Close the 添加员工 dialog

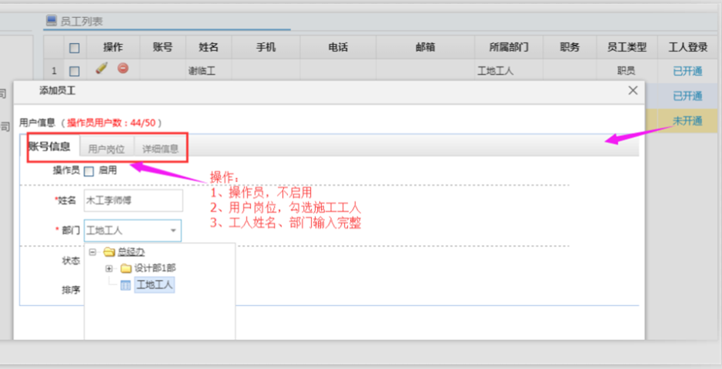pyautogui.click(x=633, y=91)
